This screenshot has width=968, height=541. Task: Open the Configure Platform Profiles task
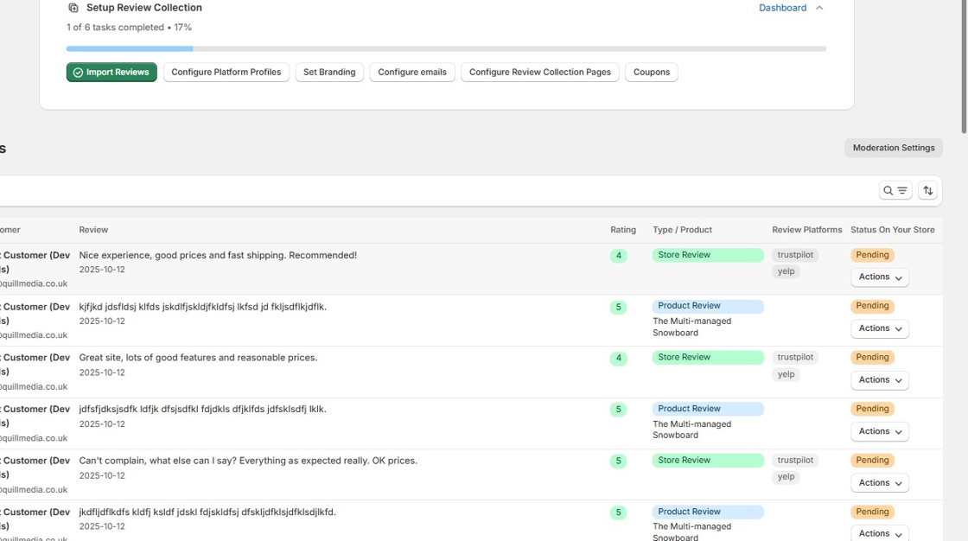pos(226,73)
